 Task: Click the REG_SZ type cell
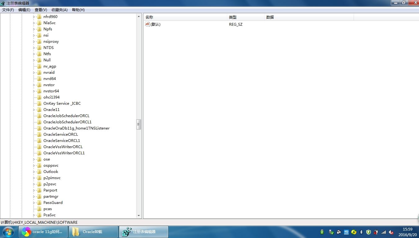click(236, 24)
